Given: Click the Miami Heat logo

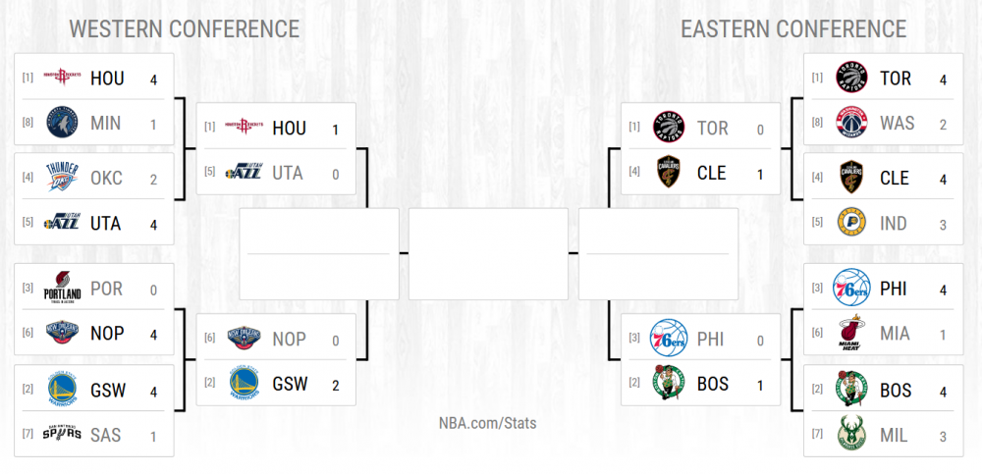Looking at the screenshot, I should (x=850, y=334).
